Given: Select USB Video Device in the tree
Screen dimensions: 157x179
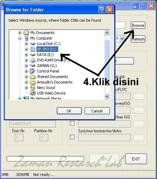Looking at the screenshot, I should point(51,93).
